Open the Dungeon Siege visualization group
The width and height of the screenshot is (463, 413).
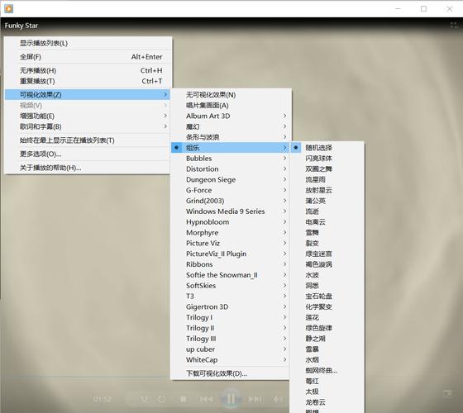(231, 179)
